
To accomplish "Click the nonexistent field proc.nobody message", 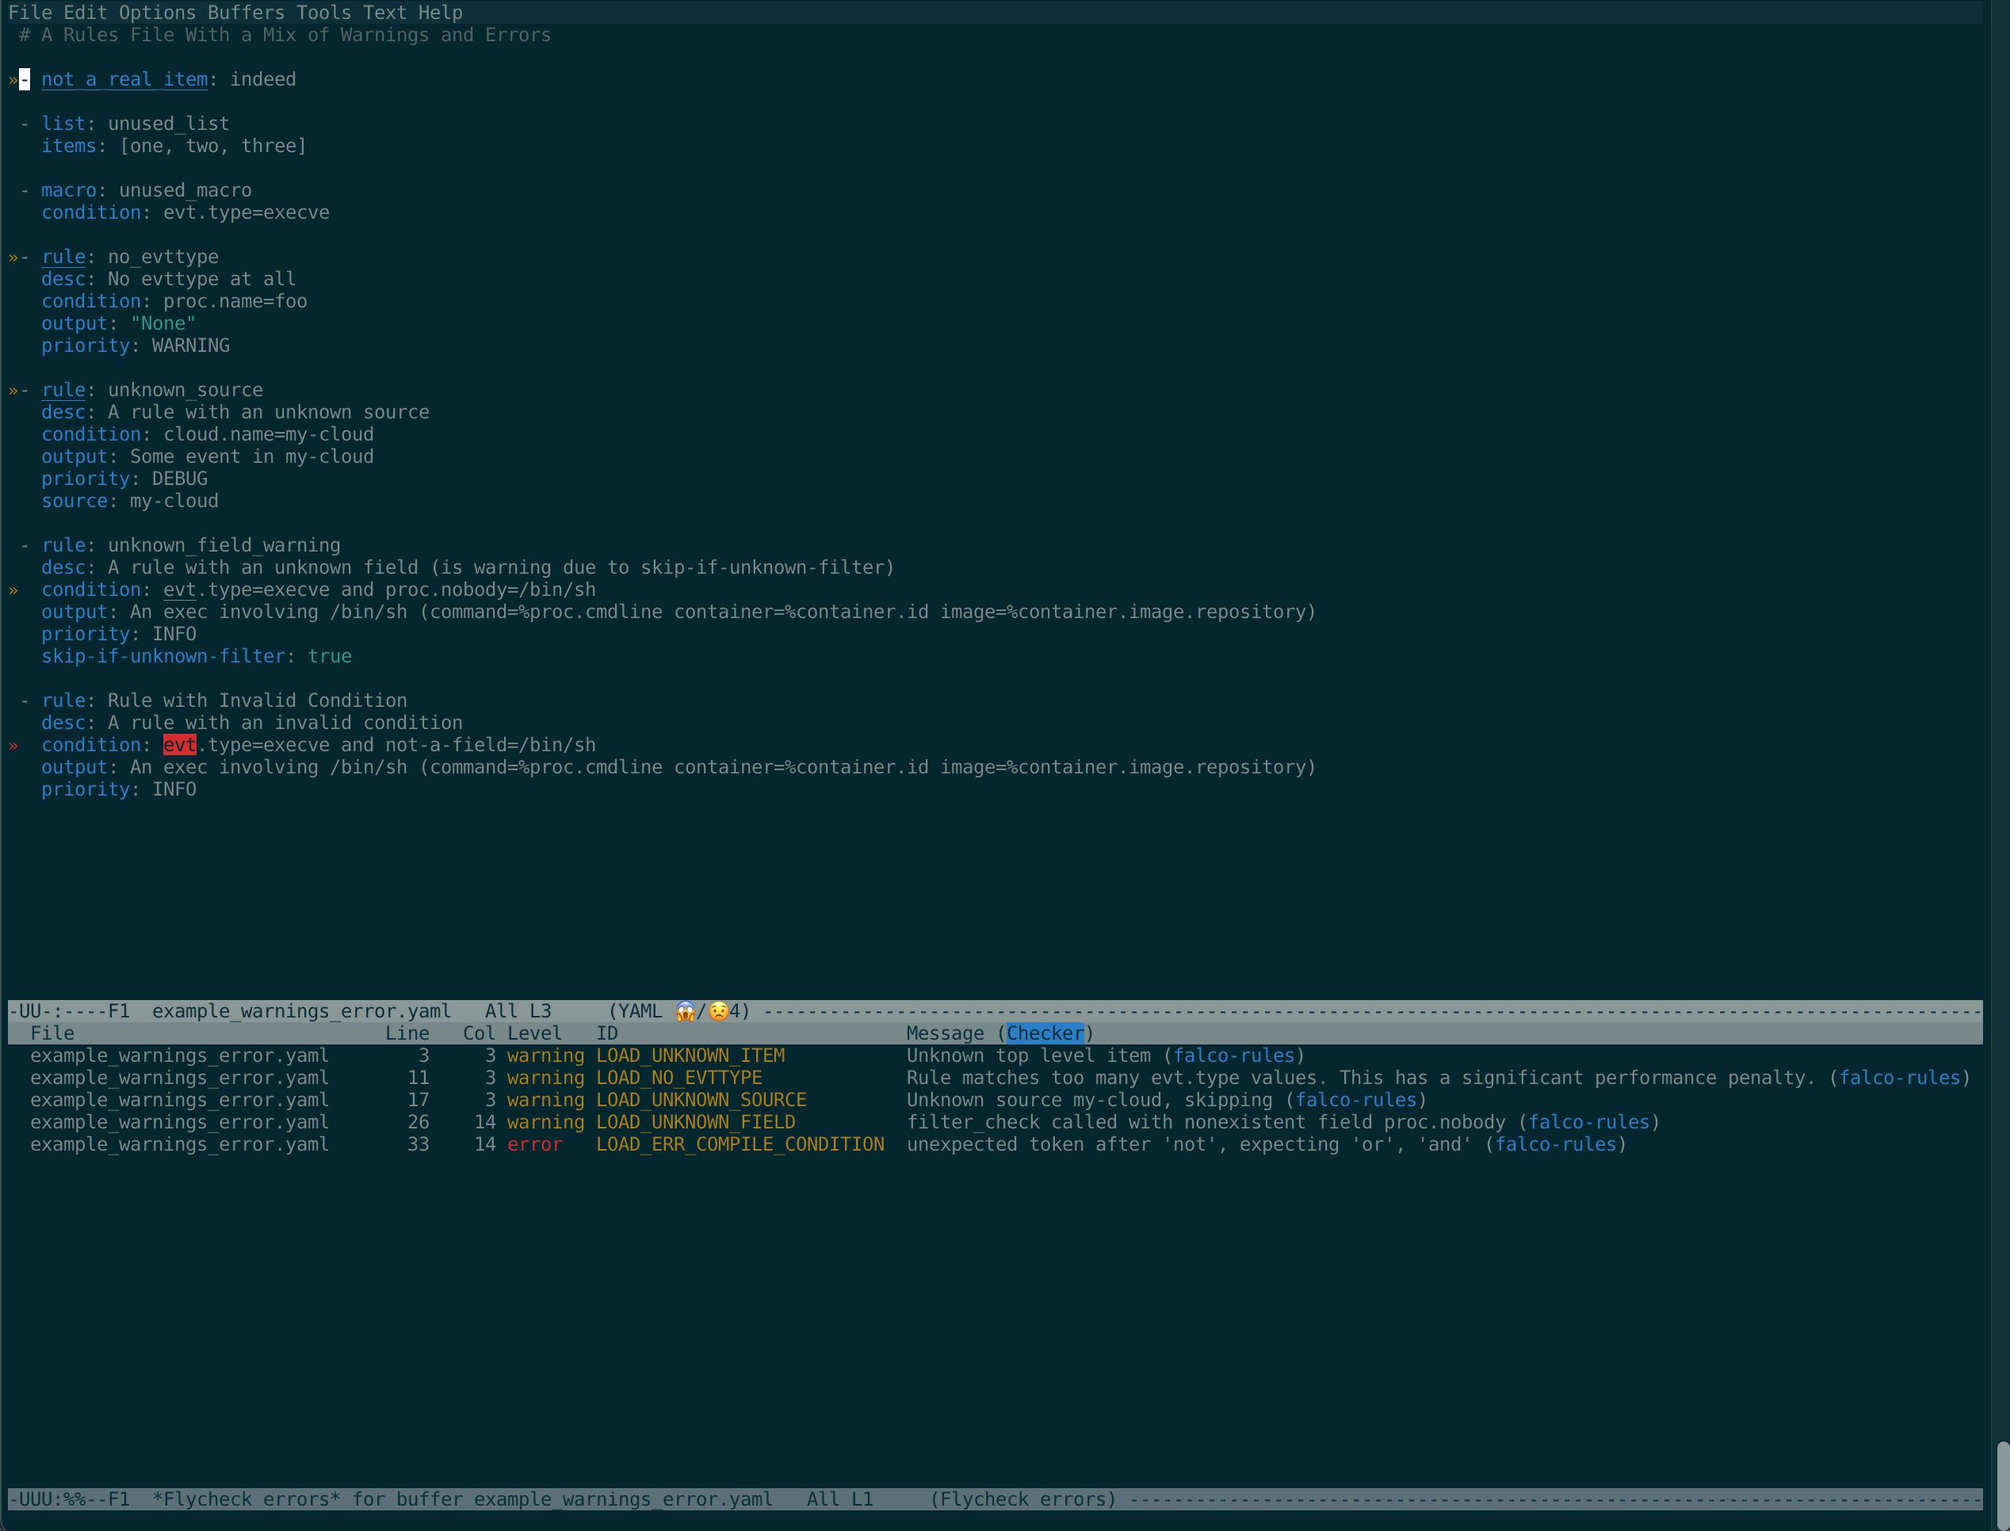I will point(1206,1122).
